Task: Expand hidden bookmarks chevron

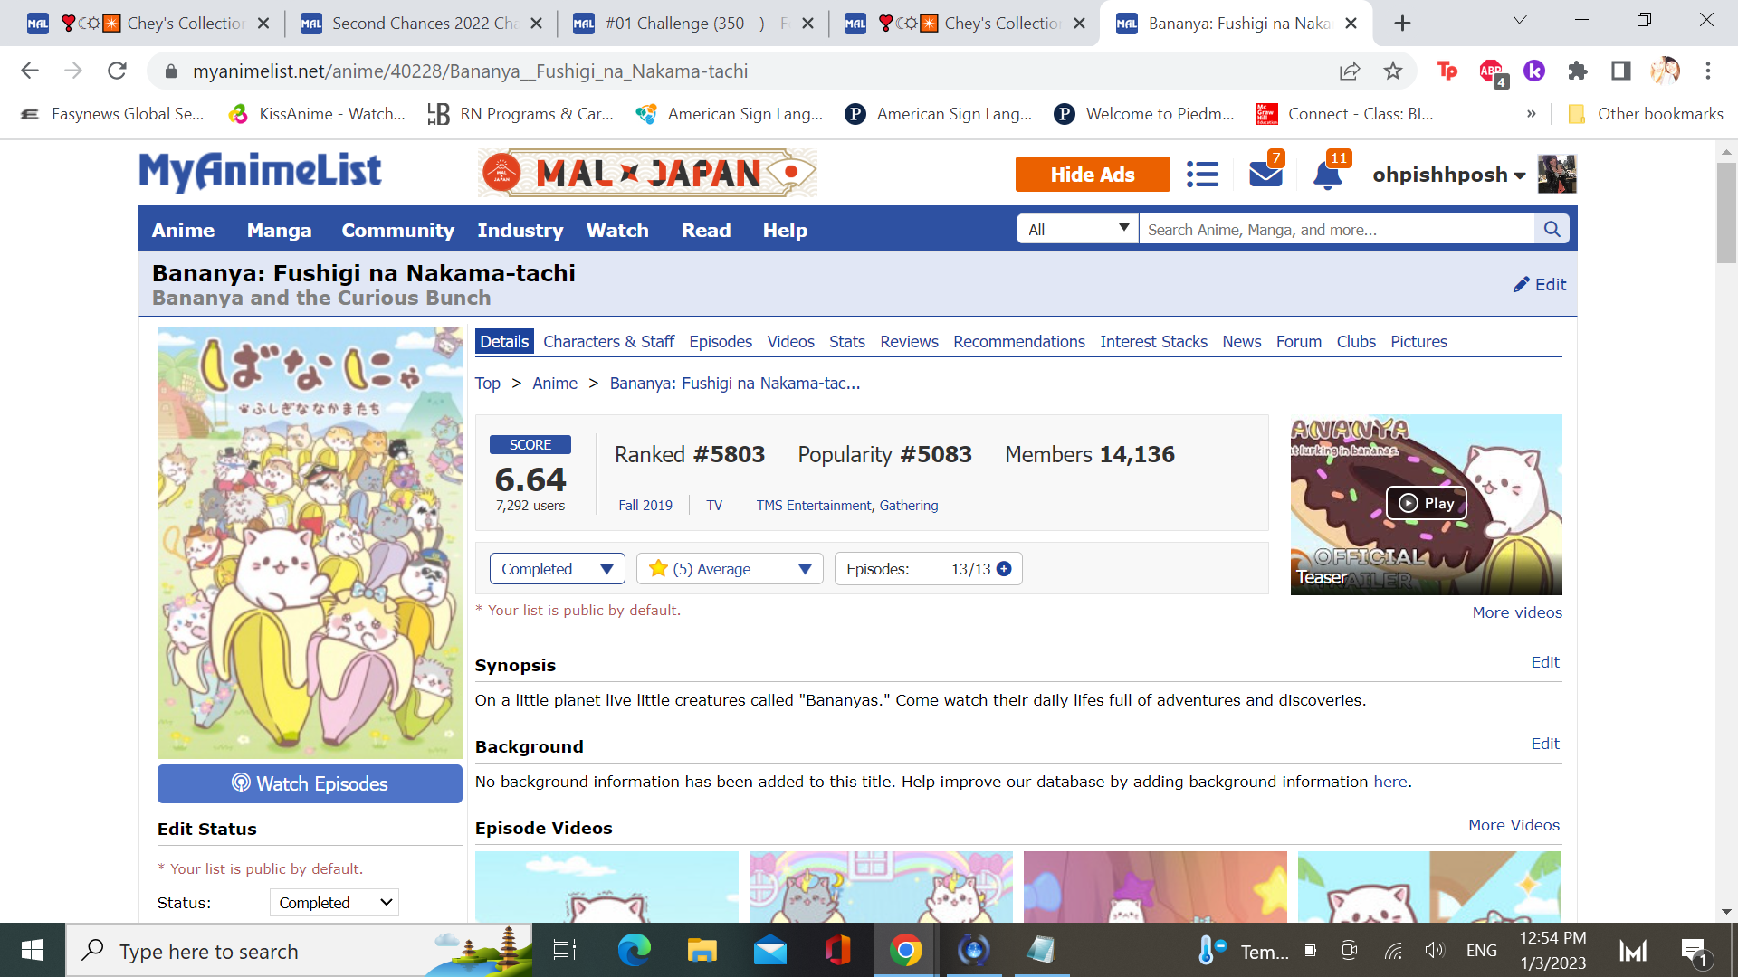Action: click(1532, 114)
